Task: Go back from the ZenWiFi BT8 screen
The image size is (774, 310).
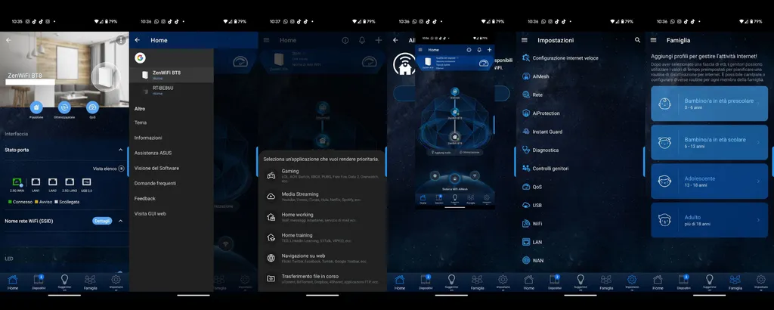Action: (x=8, y=40)
